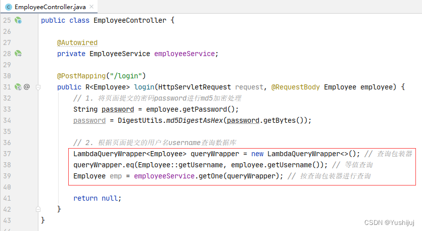Click the comment on line 32 about md5

click(x=157, y=98)
